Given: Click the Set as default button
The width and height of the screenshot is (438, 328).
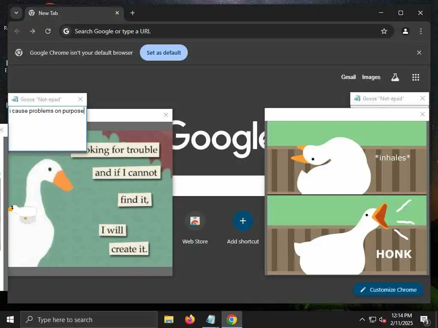Looking at the screenshot, I should [x=164, y=53].
